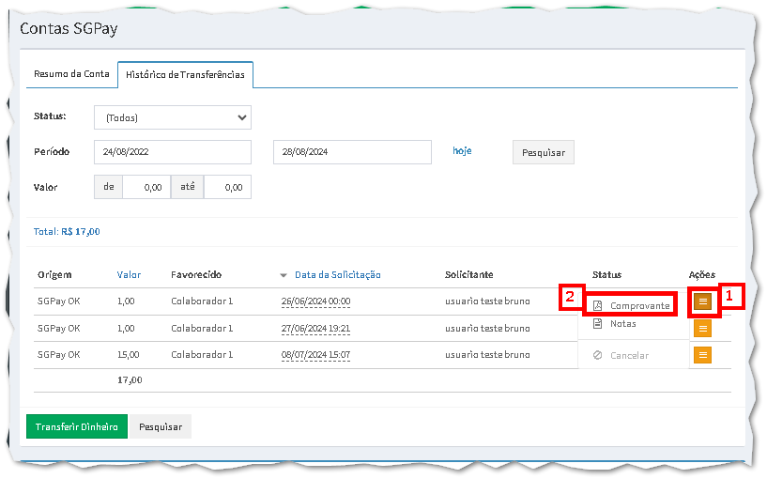The height and width of the screenshot is (479, 767).
Task: Switch to Resumo da Conta tab
Action: pos(71,74)
